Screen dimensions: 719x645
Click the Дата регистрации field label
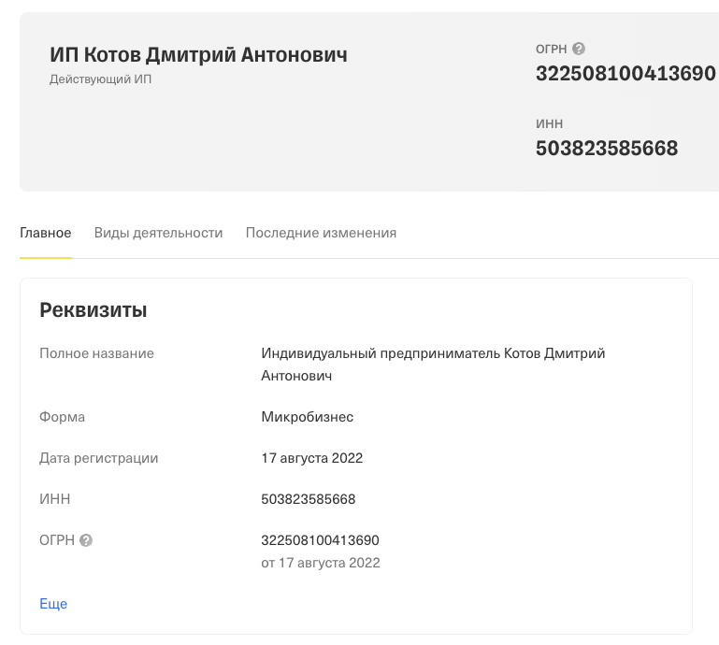click(99, 458)
